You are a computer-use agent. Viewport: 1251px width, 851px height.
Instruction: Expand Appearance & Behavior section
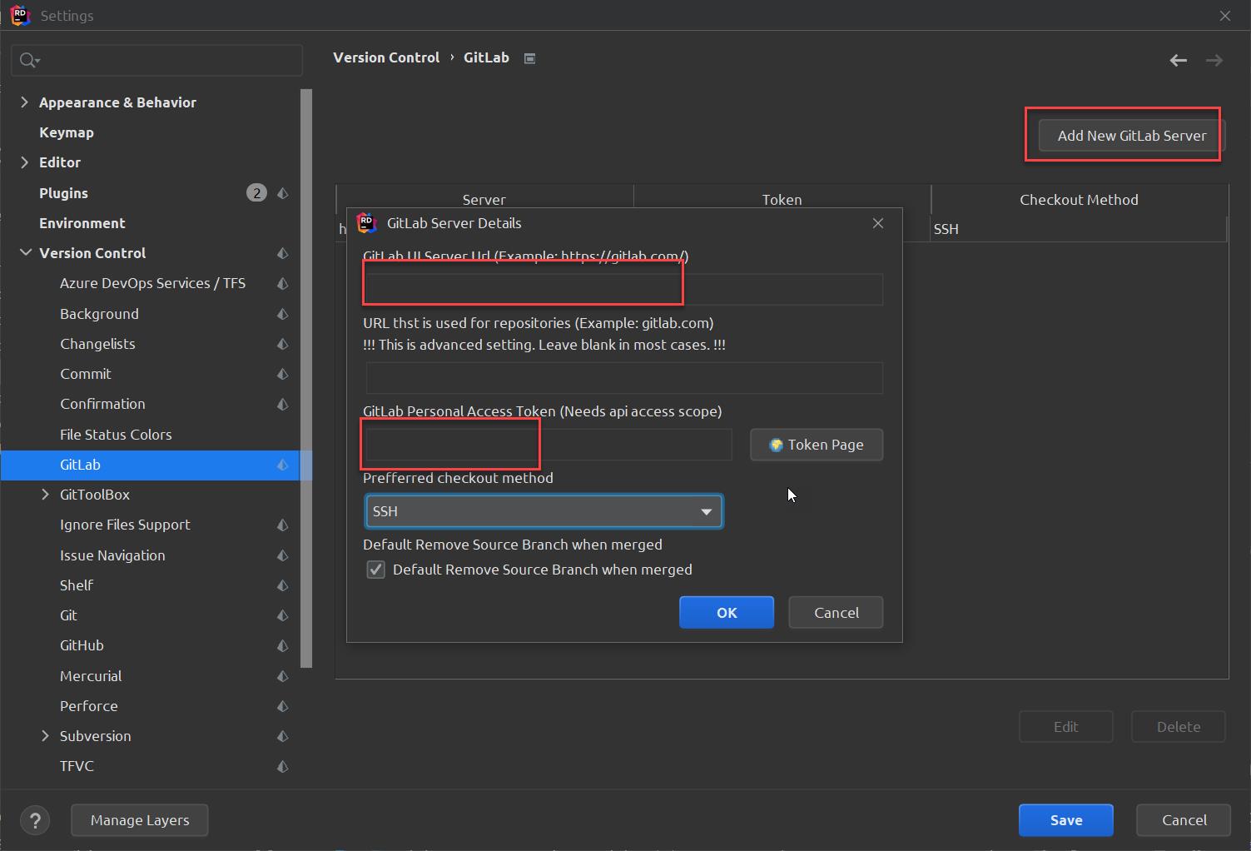pos(24,102)
